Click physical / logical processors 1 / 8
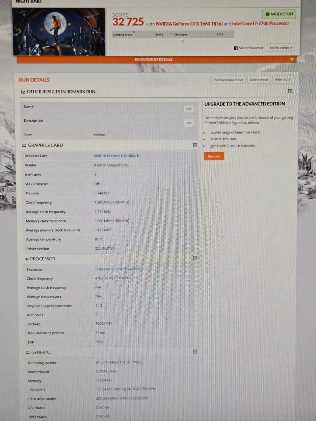 tap(99, 306)
